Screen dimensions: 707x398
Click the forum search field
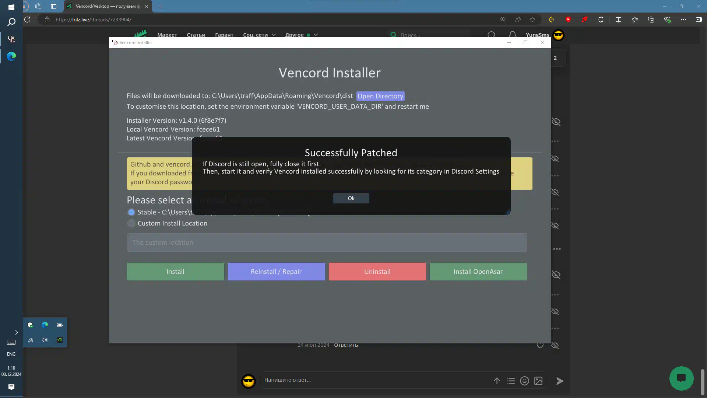coord(431,35)
